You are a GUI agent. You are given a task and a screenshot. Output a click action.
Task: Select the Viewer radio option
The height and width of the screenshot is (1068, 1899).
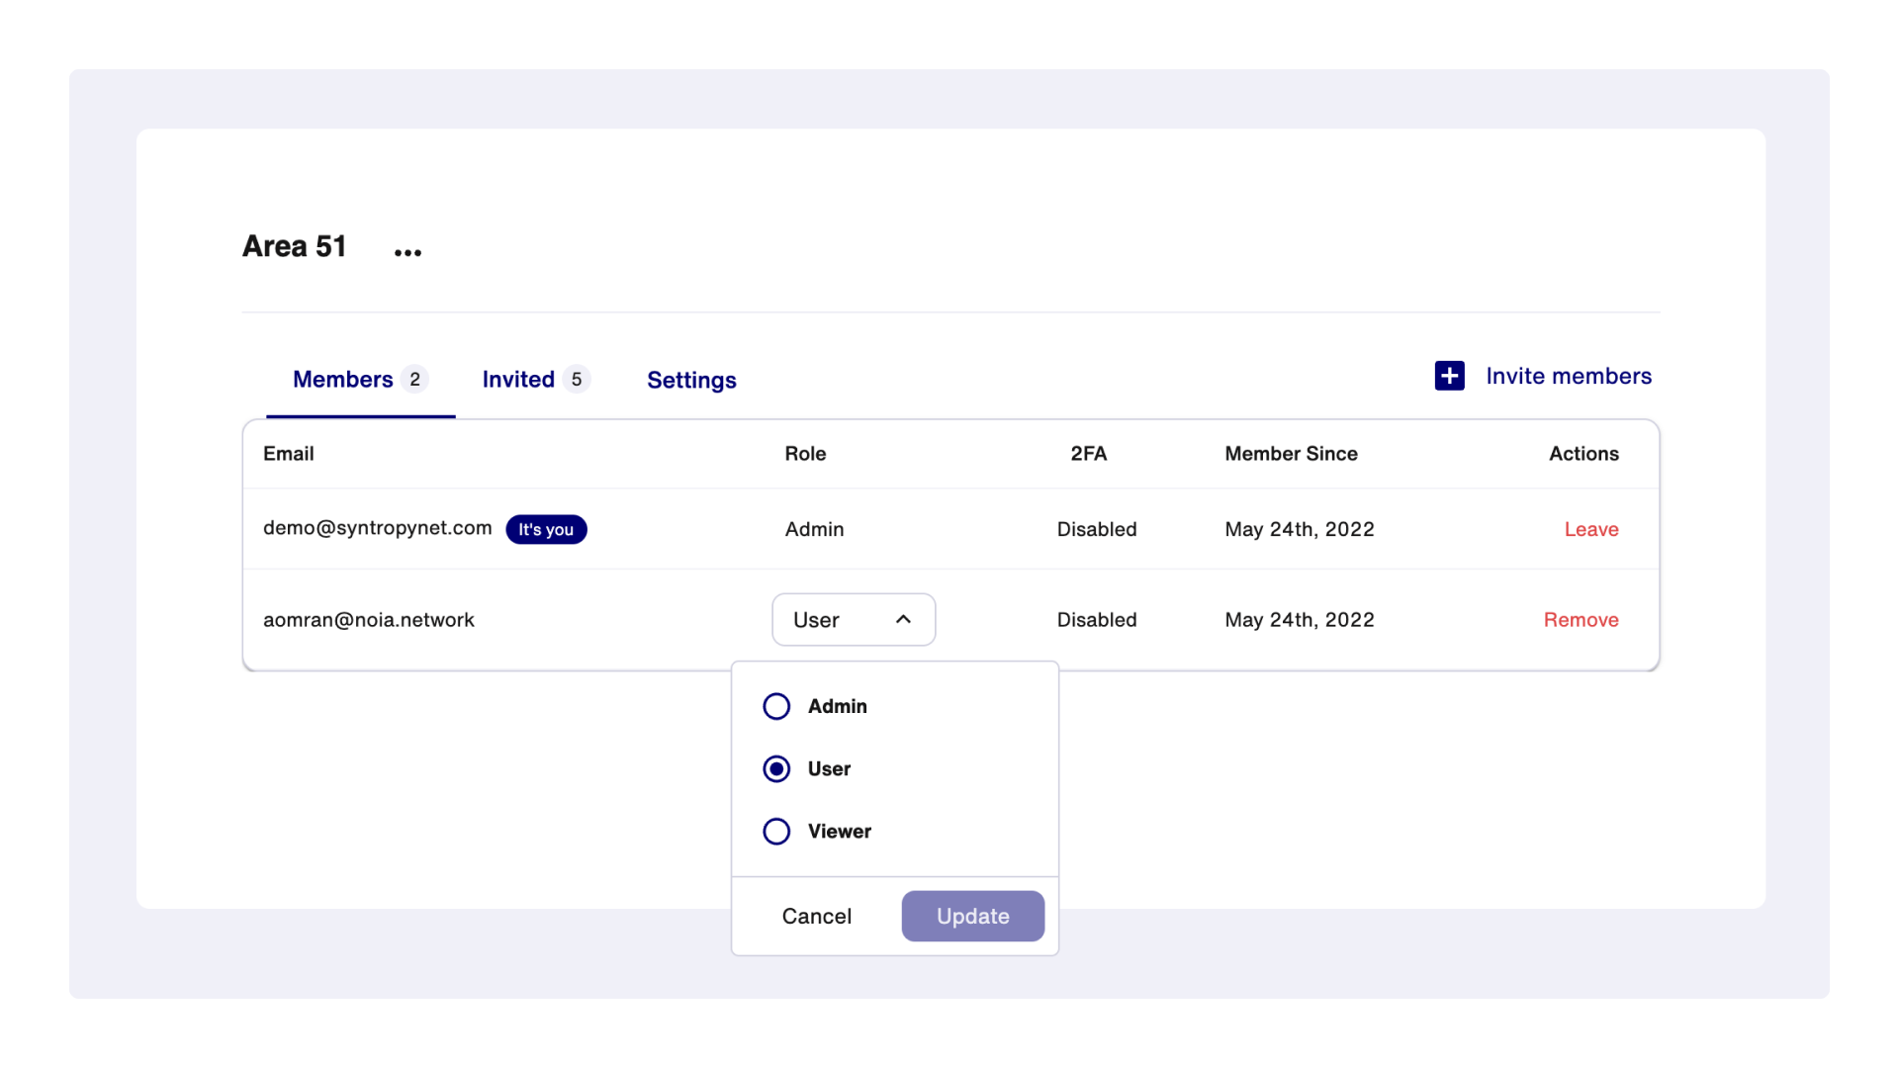pos(776,831)
